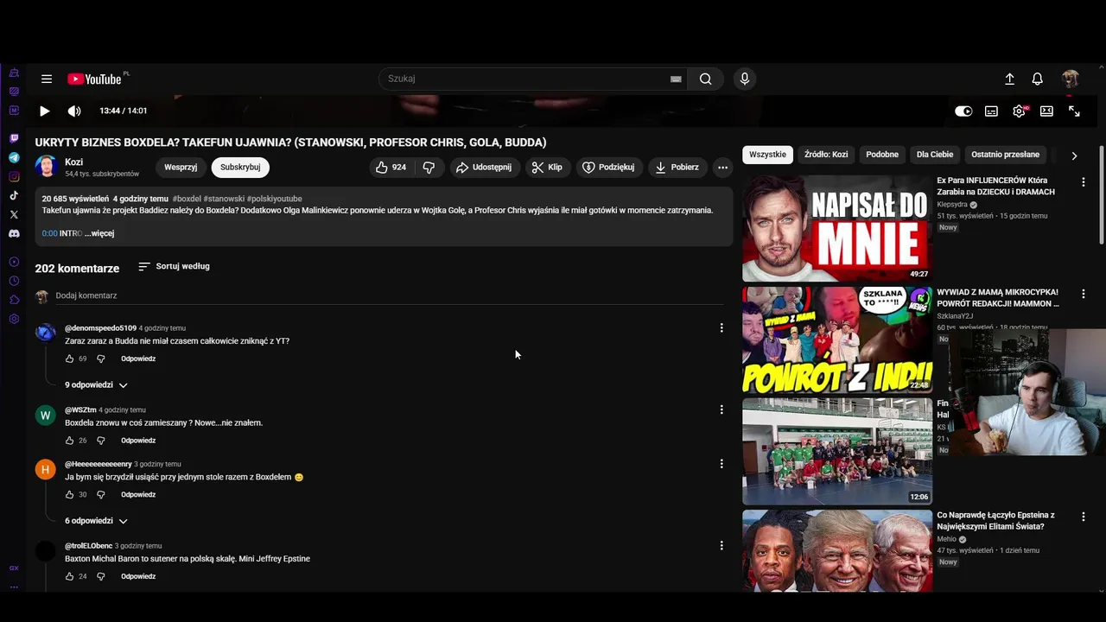Open Twitch in the browser sidebar

click(x=14, y=138)
